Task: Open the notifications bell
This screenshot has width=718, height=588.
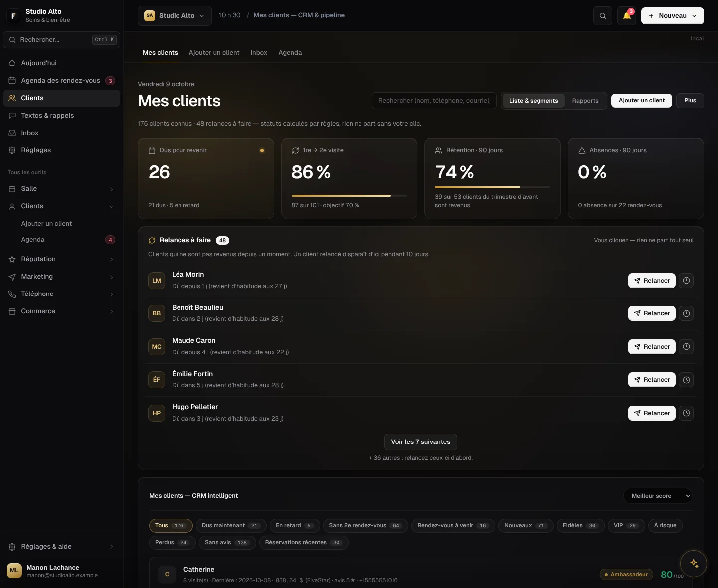Action: tap(627, 16)
